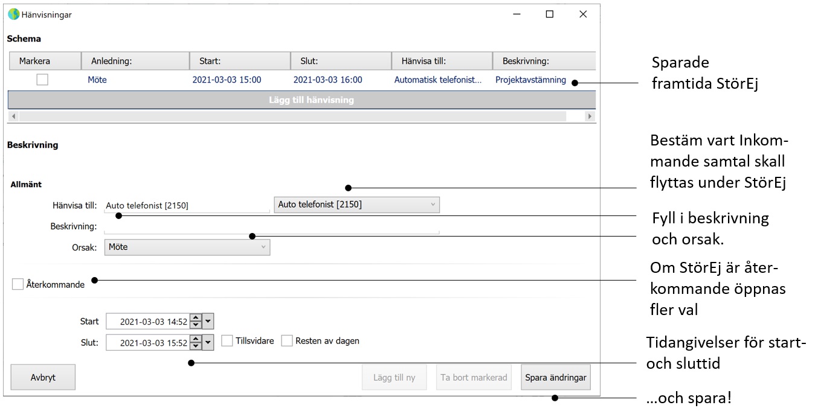This screenshot has width=818, height=411.
Task: Click the scrollbar right arrow
Action: click(590, 116)
